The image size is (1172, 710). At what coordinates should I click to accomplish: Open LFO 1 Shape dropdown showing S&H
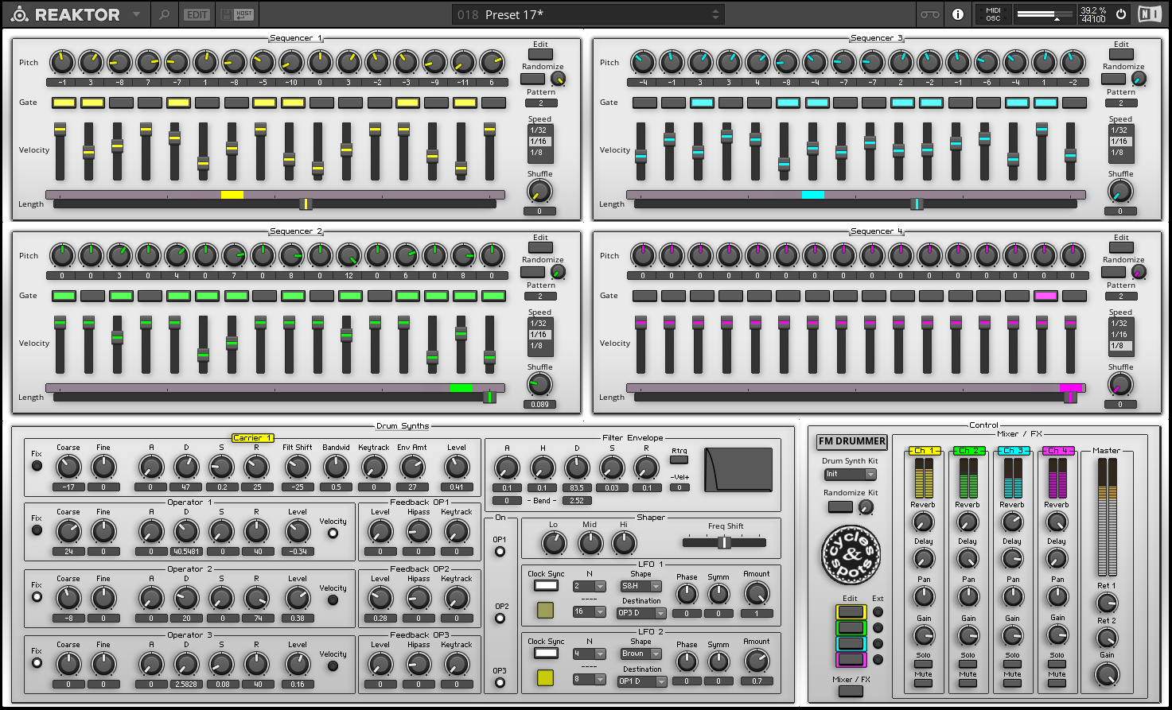(x=641, y=586)
